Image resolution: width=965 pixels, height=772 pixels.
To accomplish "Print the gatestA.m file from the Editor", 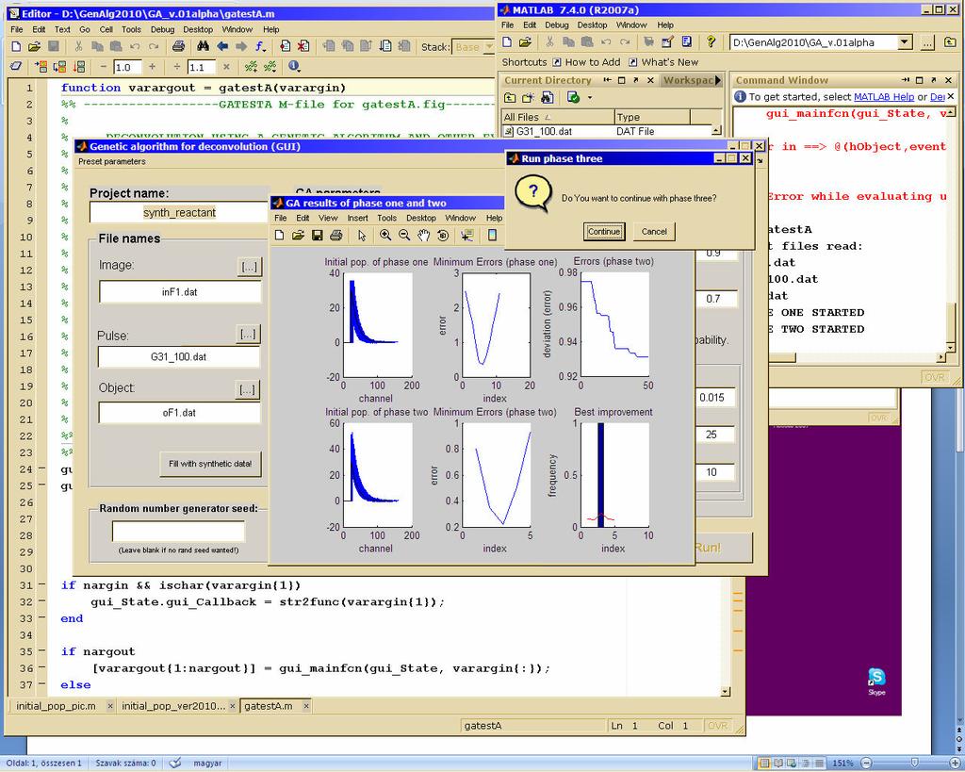I will tap(178, 47).
